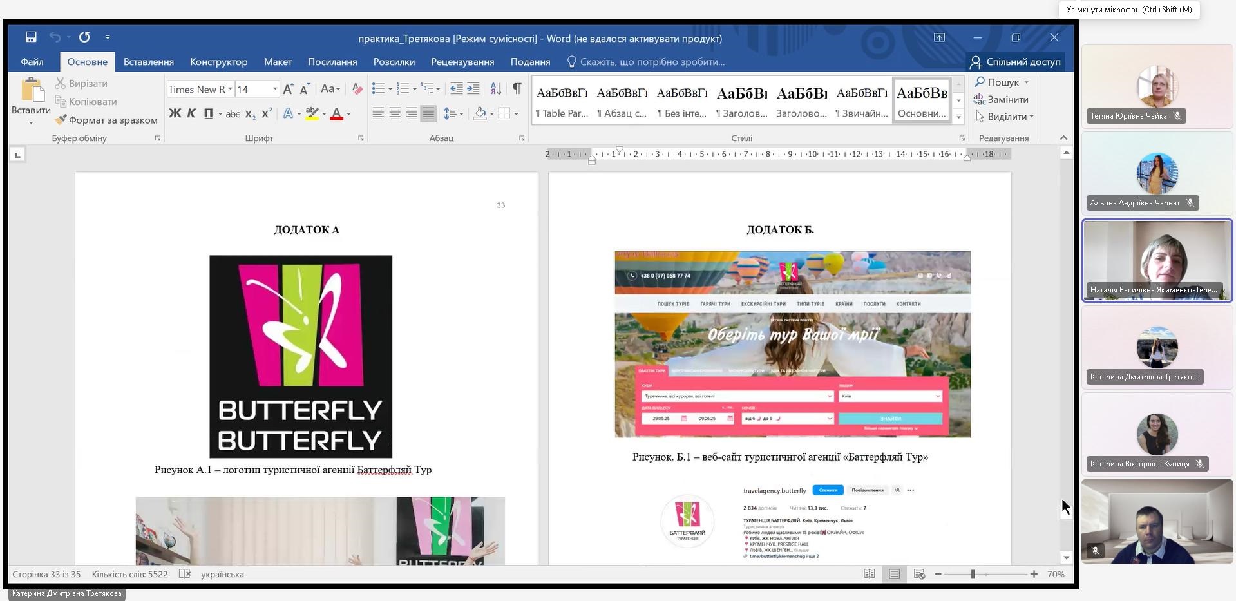Open the Шрифт dialog launcher
The image size is (1236, 601).
(361, 138)
